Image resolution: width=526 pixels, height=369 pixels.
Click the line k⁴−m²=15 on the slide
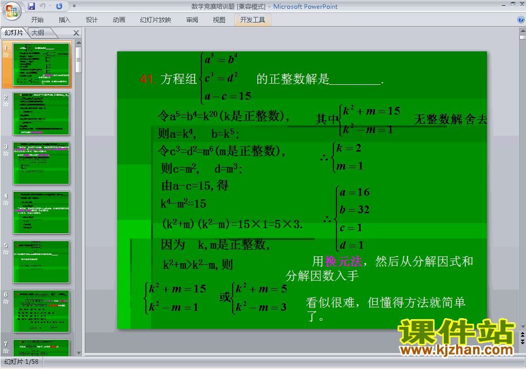(x=183, y=204)
